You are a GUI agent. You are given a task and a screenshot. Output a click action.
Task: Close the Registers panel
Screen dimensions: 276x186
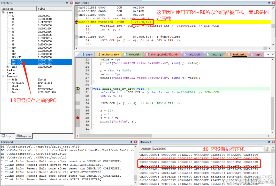pyautogui.click(x=71, y=3)
